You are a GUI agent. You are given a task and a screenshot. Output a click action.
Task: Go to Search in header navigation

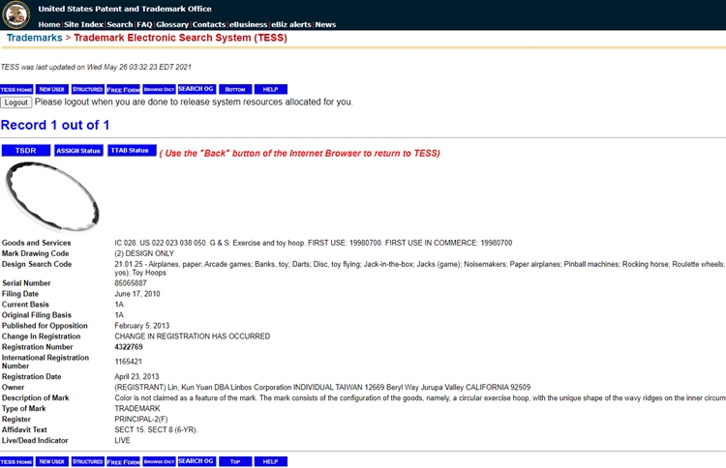[120, 24]
